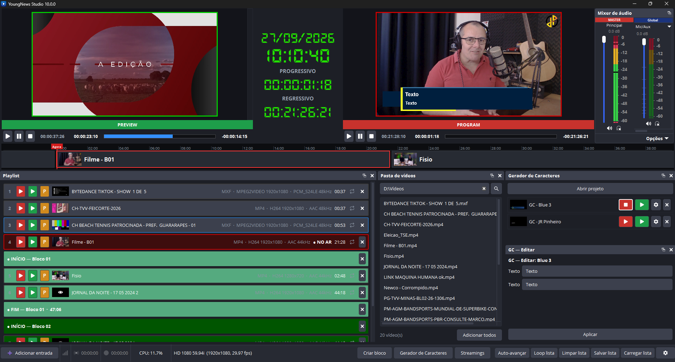Preview GC - Blue 3 with green play
Image resolution: width=675 pixels, height=362 pixels.
tap(642, 205)
